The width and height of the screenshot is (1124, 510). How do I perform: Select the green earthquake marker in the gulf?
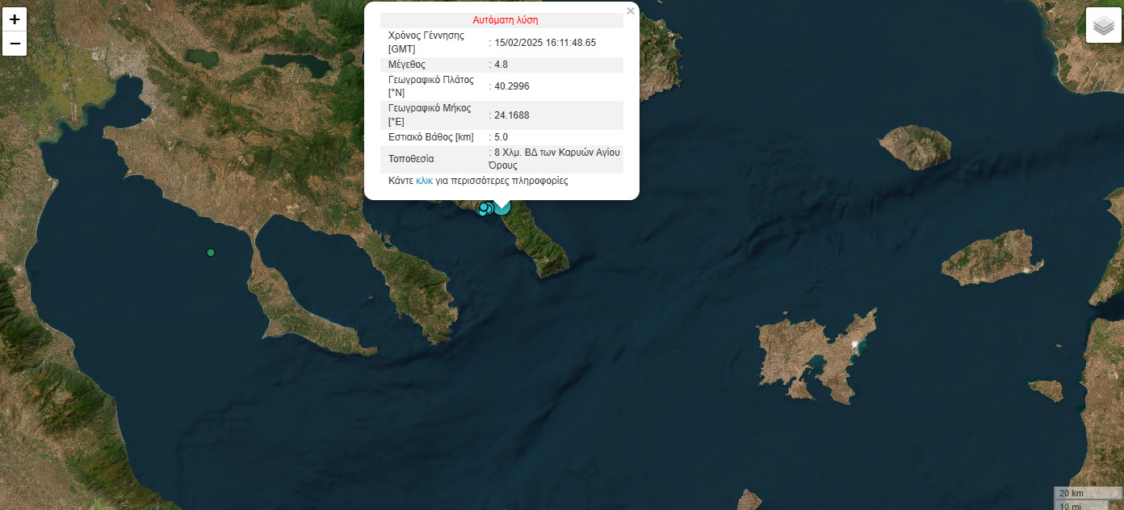tap(211, 253)
